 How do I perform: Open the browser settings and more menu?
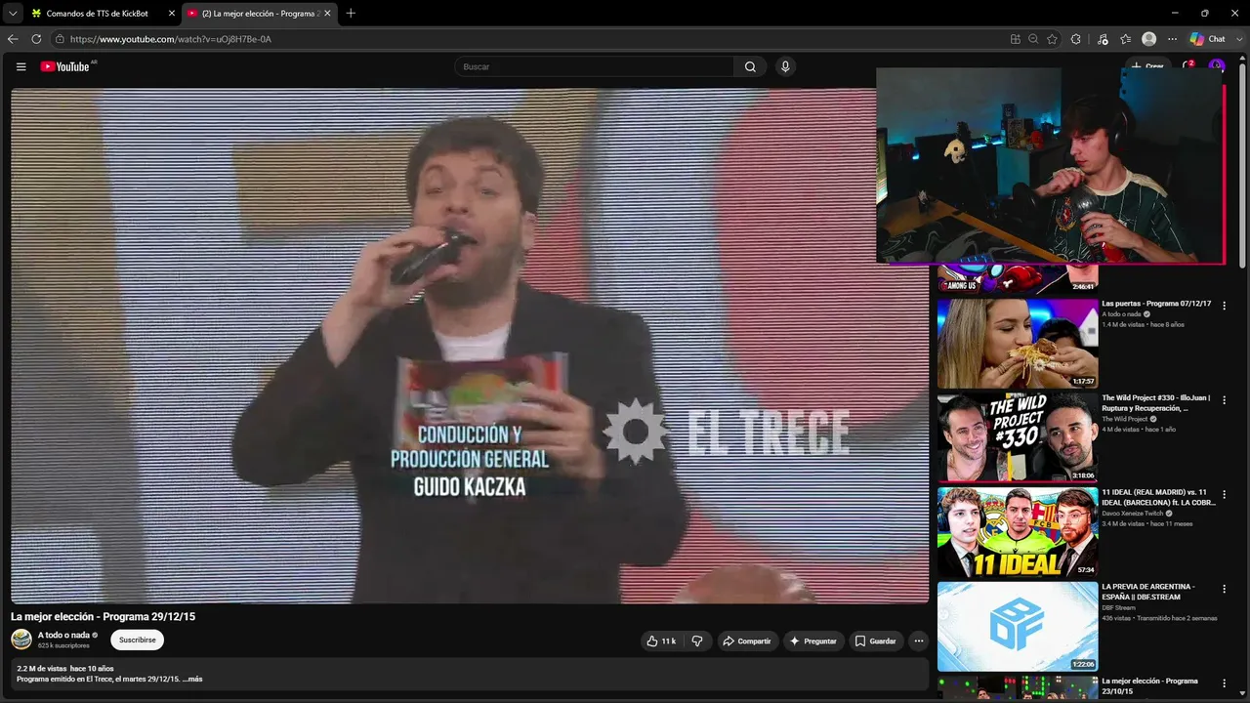1173,39
